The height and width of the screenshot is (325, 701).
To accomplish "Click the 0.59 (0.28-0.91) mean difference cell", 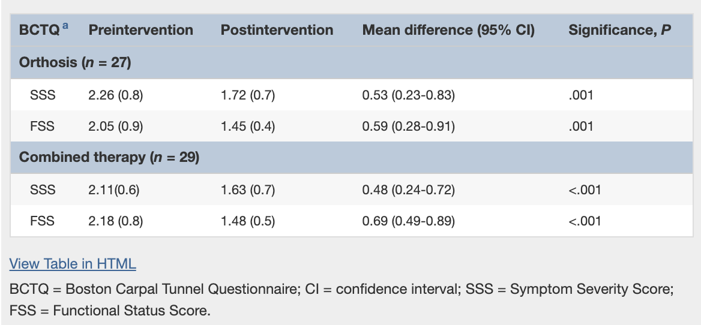I will pos(408,126).
